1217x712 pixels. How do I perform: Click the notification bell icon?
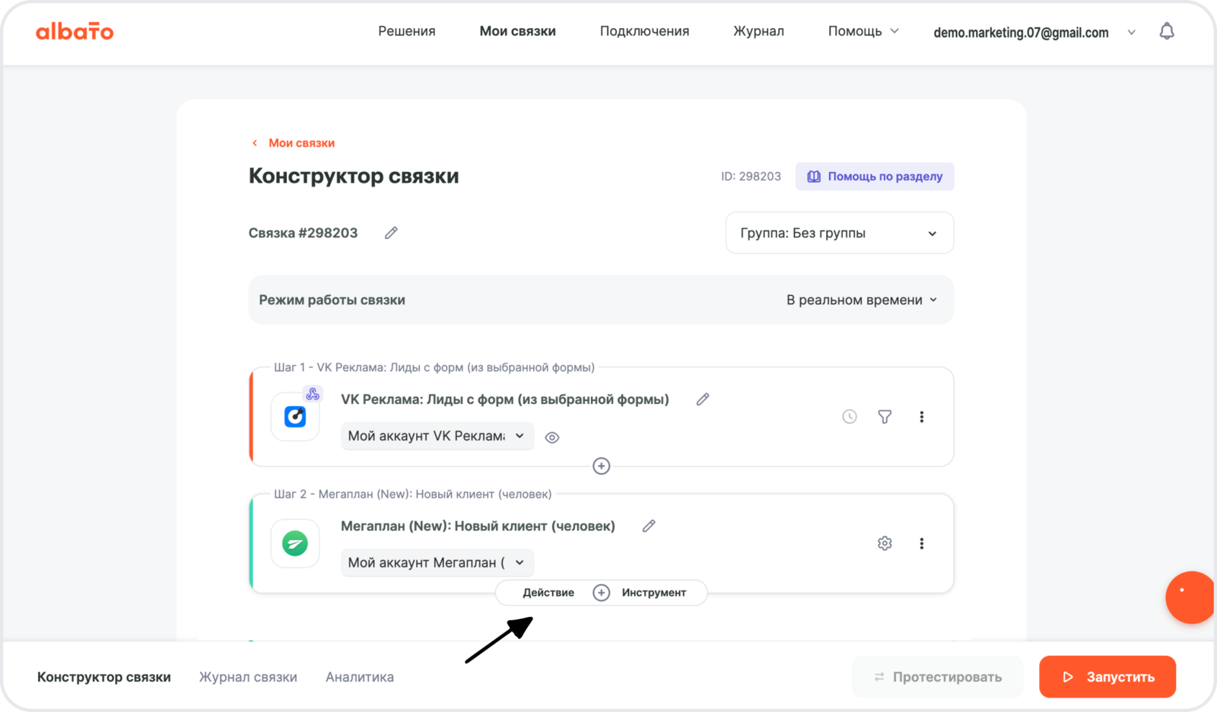[x=1166, y=31]
